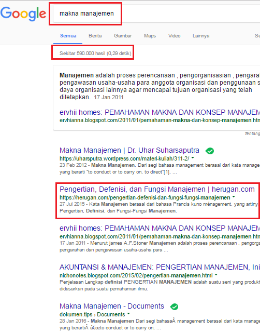
Task: Open Makna Manajemen - Documents result
Action: 111,306
